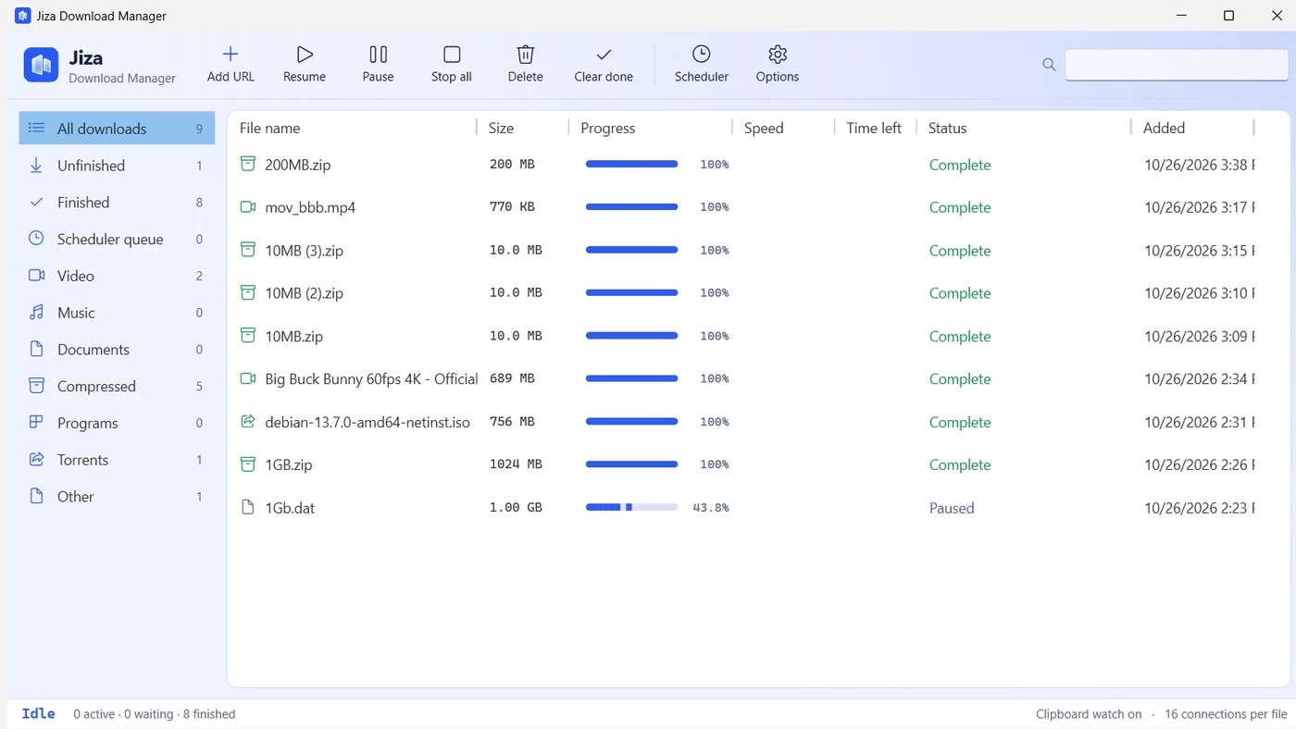Pause downloads using the Pause icon
This screenshot has height=729, width=1296.
pos(378,55)
